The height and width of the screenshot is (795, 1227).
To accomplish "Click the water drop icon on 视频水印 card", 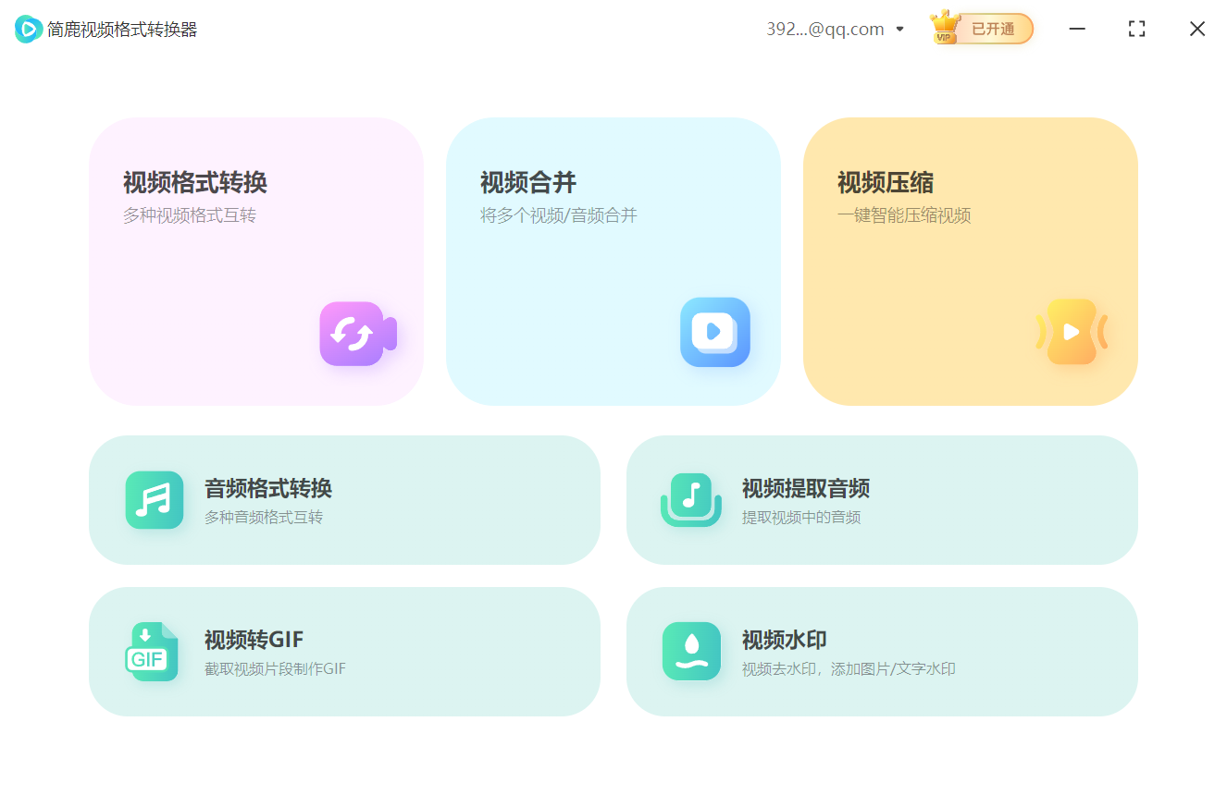I will [692, 651].
